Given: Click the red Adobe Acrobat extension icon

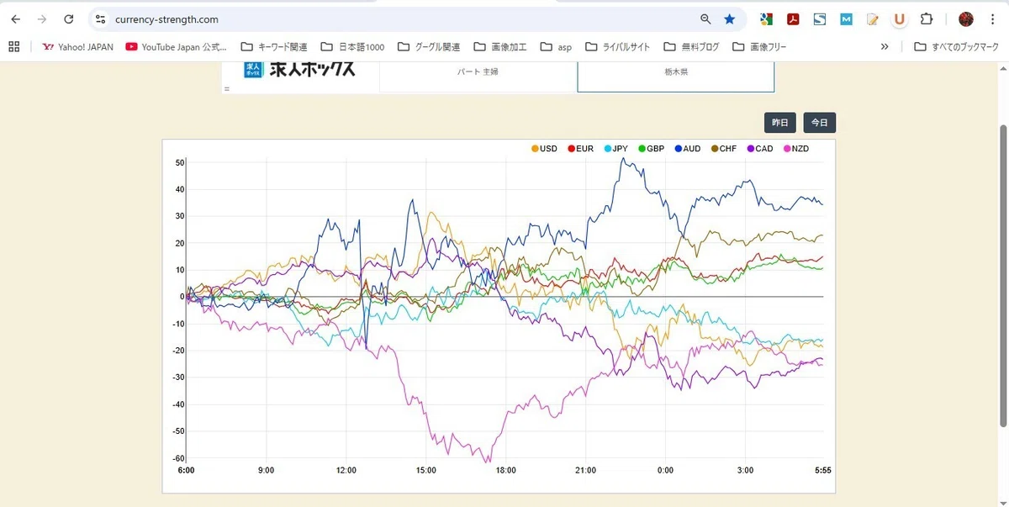Looking at the screenshot, I should click(x=792, y=18).
